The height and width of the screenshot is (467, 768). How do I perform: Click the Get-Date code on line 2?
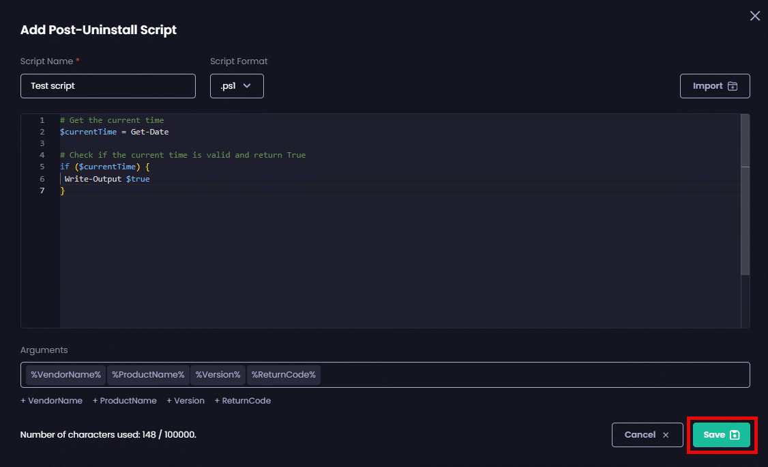[149, 132]
